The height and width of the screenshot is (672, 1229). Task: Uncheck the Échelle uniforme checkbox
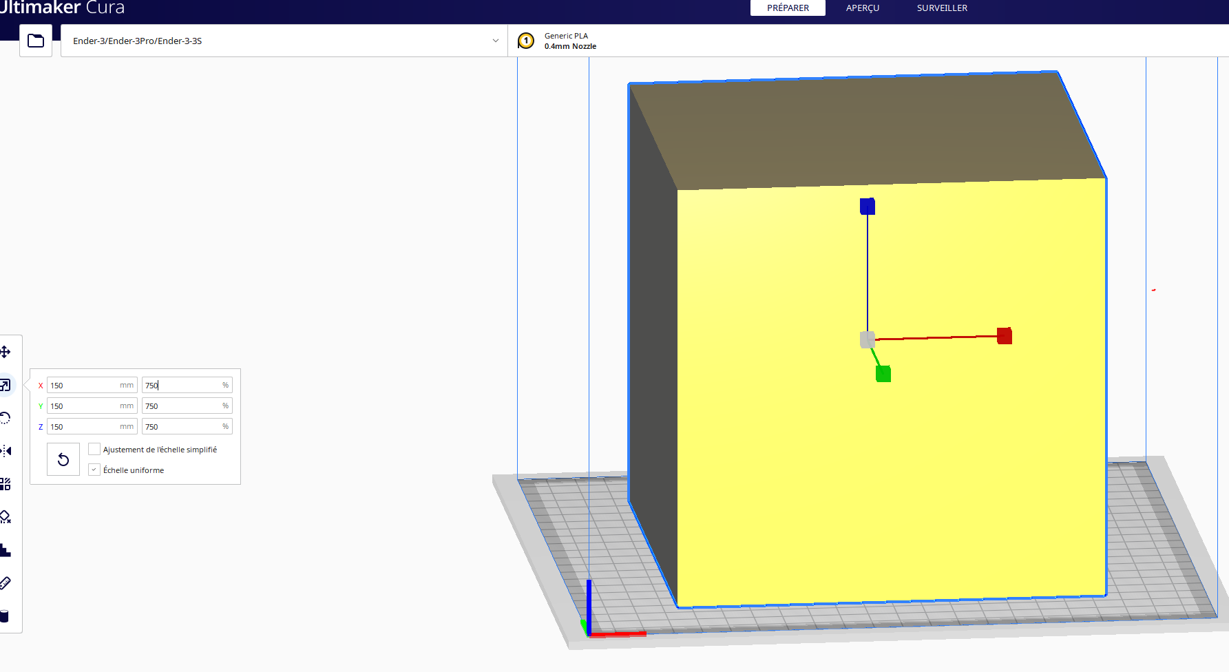94,470
